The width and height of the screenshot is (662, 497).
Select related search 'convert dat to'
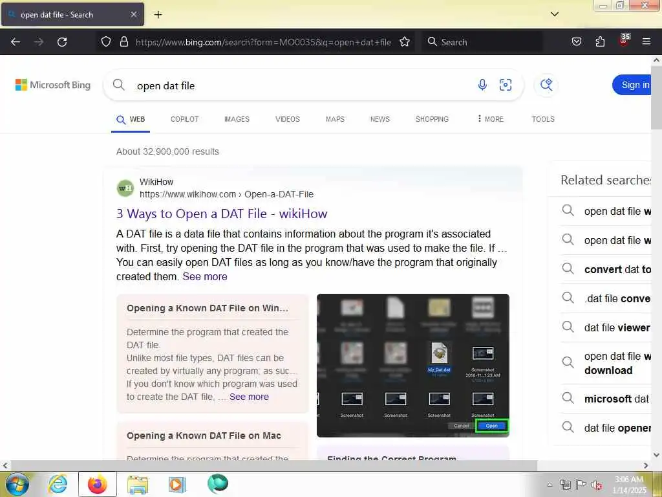606,269
